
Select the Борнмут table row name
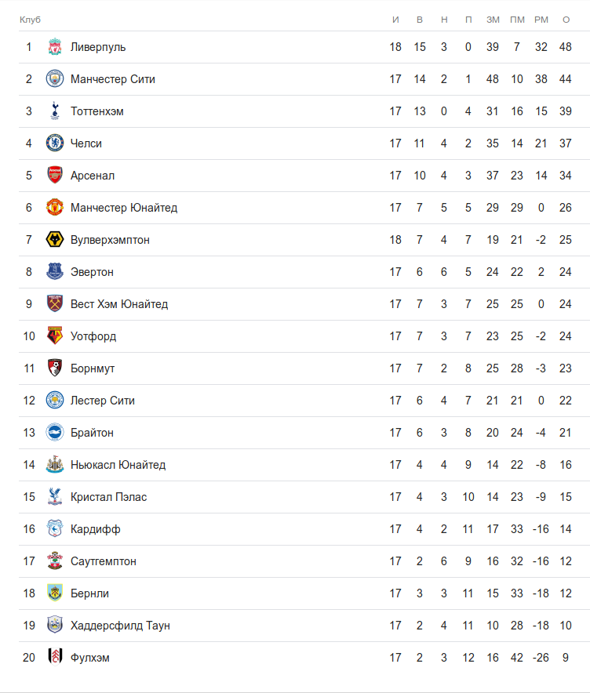tap(93, 368)
